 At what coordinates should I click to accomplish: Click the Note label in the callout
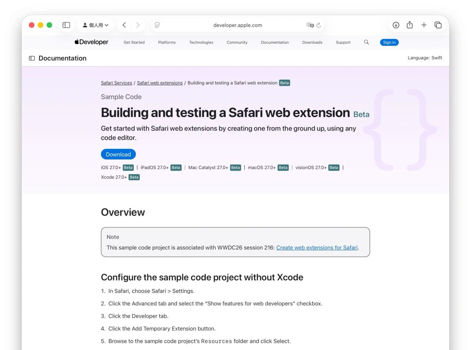pos(113,237)
